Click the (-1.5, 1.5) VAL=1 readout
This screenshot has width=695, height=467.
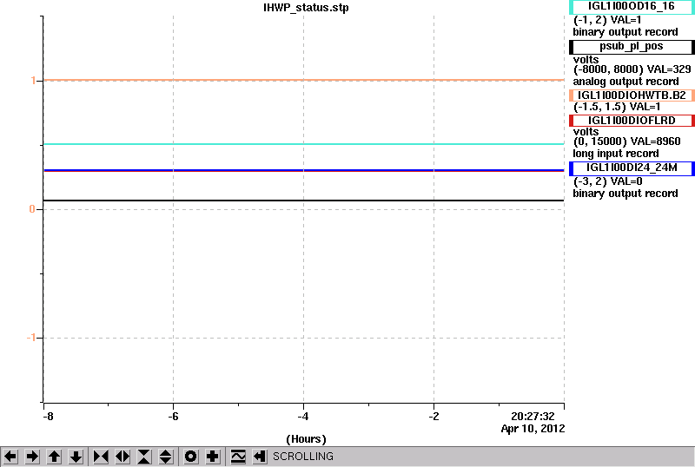617,107
